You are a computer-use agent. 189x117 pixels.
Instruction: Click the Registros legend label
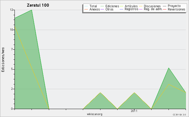[x=131, y=9]
